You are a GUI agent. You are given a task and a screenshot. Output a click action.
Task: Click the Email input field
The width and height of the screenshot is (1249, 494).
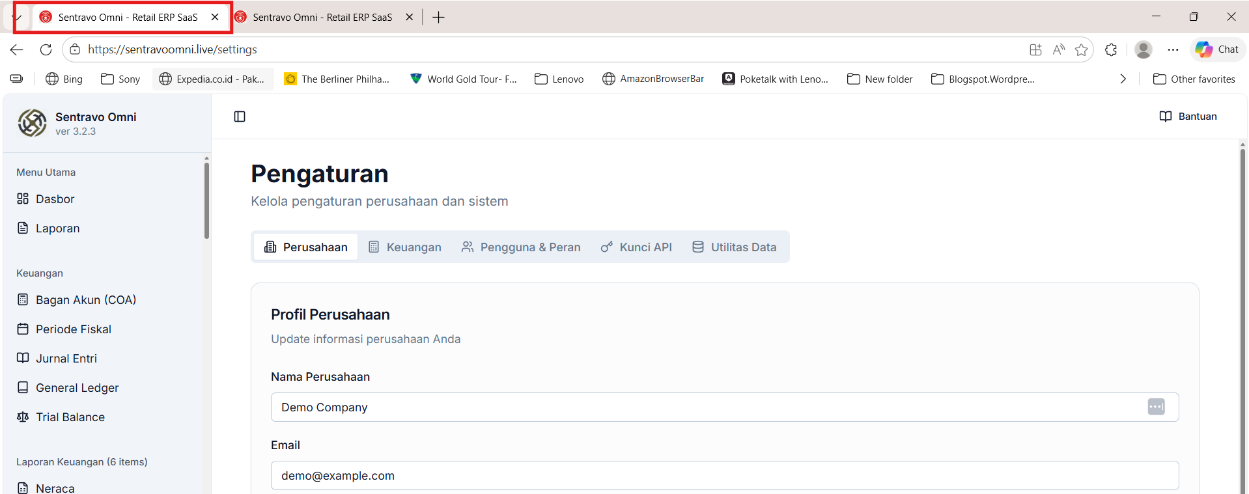(x=724, y=476)
